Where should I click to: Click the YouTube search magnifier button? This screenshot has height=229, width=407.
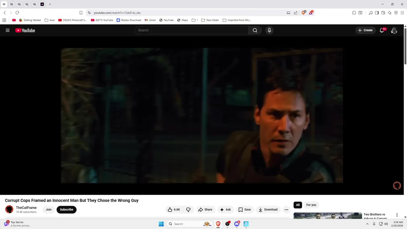(x=255, y=30)
